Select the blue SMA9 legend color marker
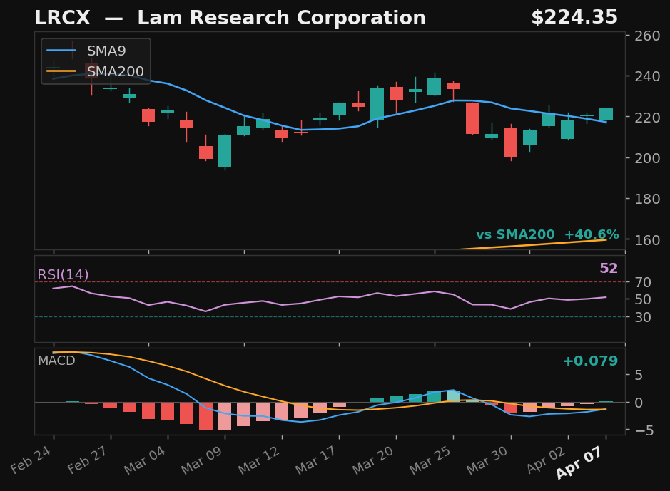Image resolution: width=670 pixels, height=491 pixels. (x=61, y=51)
